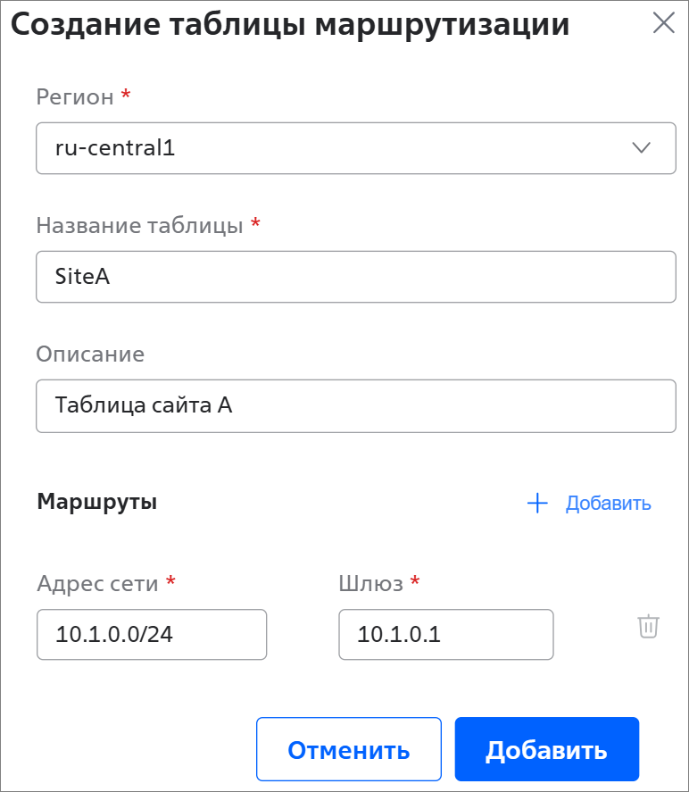Cancel with the Отменить button
The image size is (689, 792).
coord(349,749)
